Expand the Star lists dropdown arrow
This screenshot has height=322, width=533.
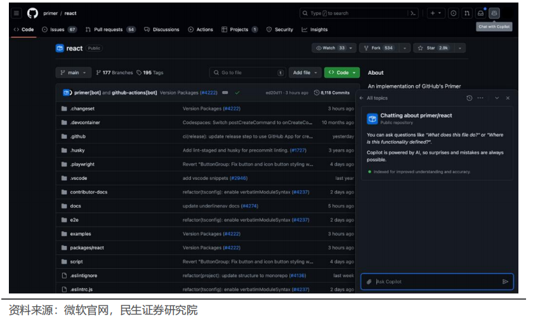[460, 48]
